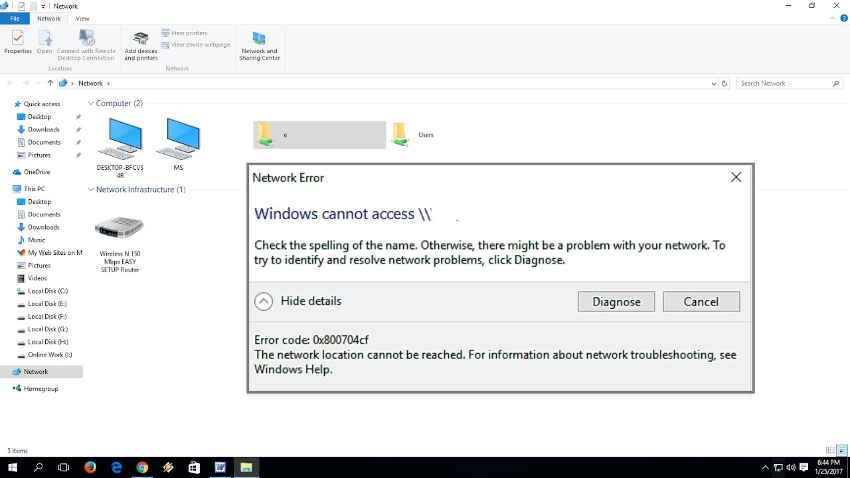Select the DESKTOP-BFCV34R computer
This screenshot has width=850, height=478.
(x=120, y=147)
